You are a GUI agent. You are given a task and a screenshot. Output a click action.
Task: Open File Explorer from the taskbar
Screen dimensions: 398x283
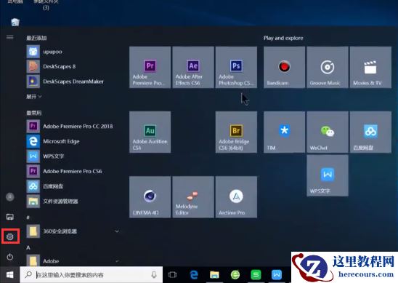click(214, 274)
